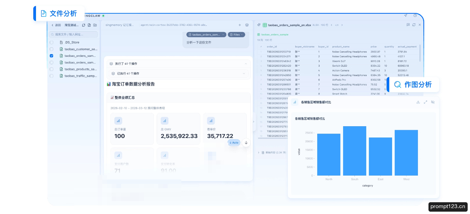
Task: Go back with the 返回 button
Action: click(56, 25)
